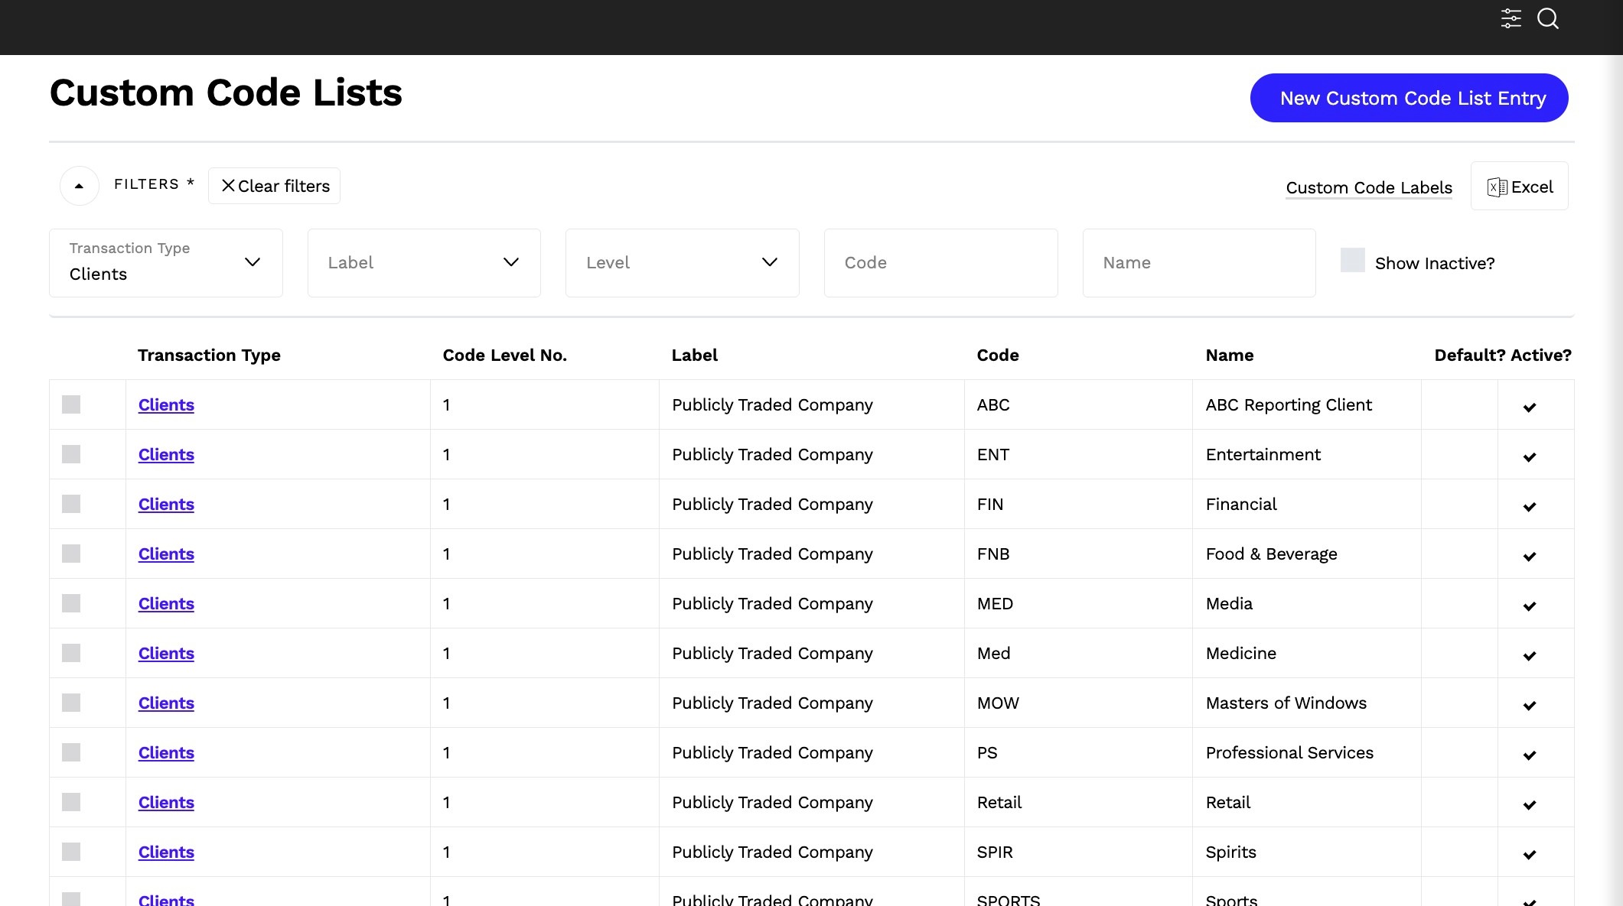Create New Custom Code List Entry
Viewport: 1623px width, 906px height.
tap(1409, 98)
